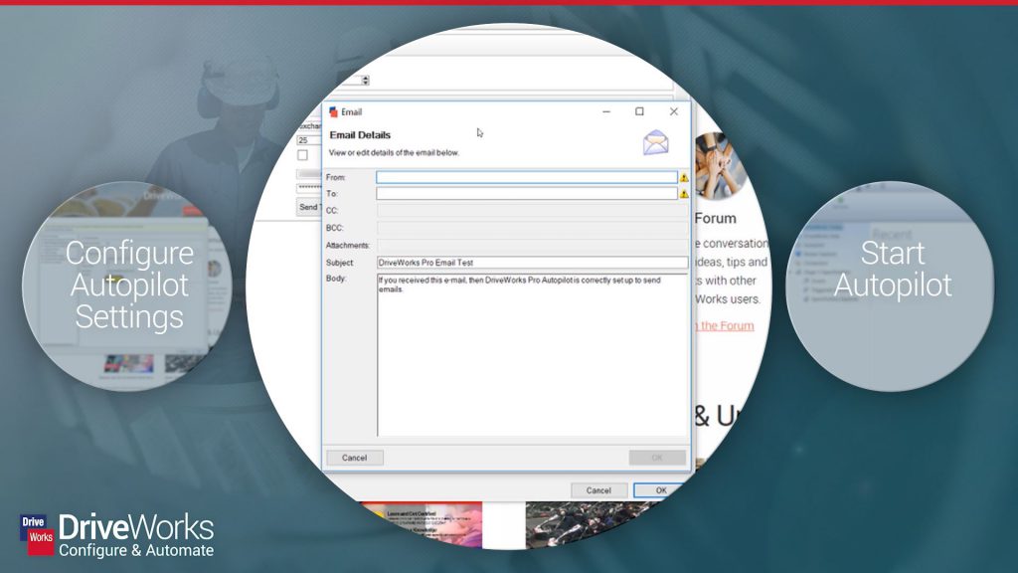
Task: Click the BCC field in Email dialog
Action: [x=532, y=228]
